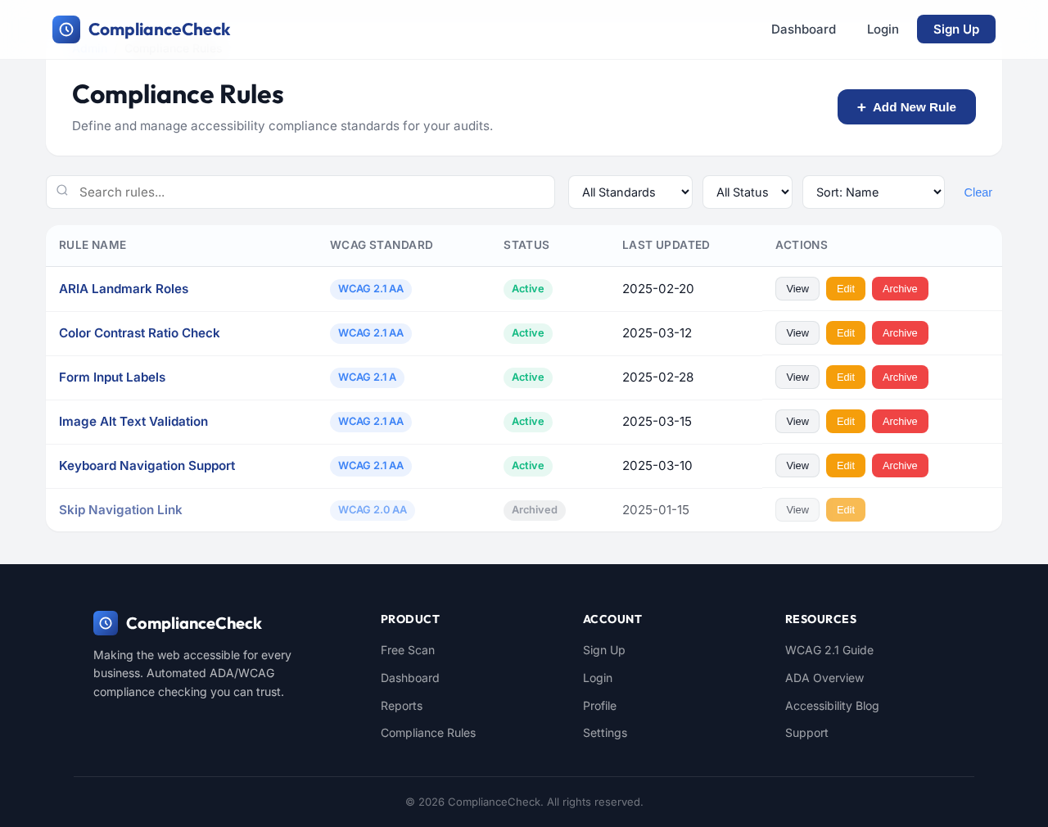Click the Archived status badge
Screen dimensions: 1048x827
pyautogui.click(x=535, y=510)
